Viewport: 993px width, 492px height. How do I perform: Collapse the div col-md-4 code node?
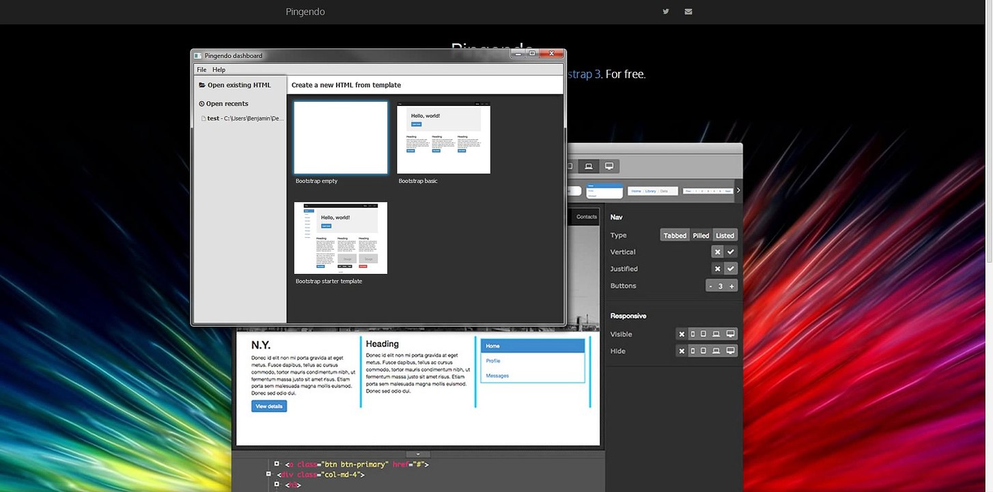pos(269,474)
